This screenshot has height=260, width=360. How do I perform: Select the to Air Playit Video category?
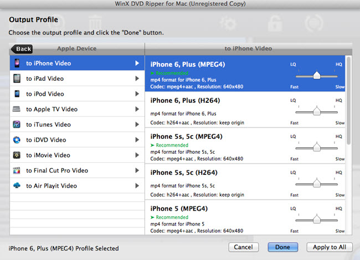[x=77, y=186]
